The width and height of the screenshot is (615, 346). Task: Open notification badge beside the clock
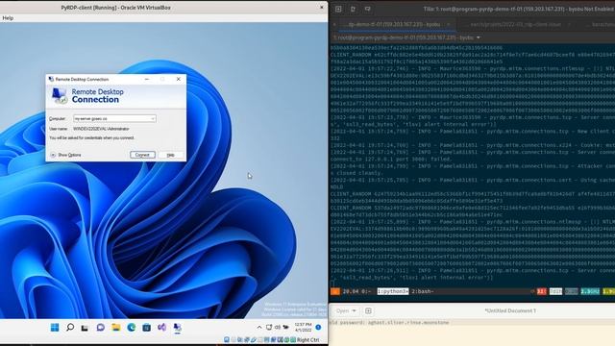[x=318, y=327]
